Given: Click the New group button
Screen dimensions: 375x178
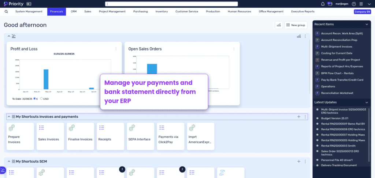Looking at the screenshot, I should click(296, 25).
